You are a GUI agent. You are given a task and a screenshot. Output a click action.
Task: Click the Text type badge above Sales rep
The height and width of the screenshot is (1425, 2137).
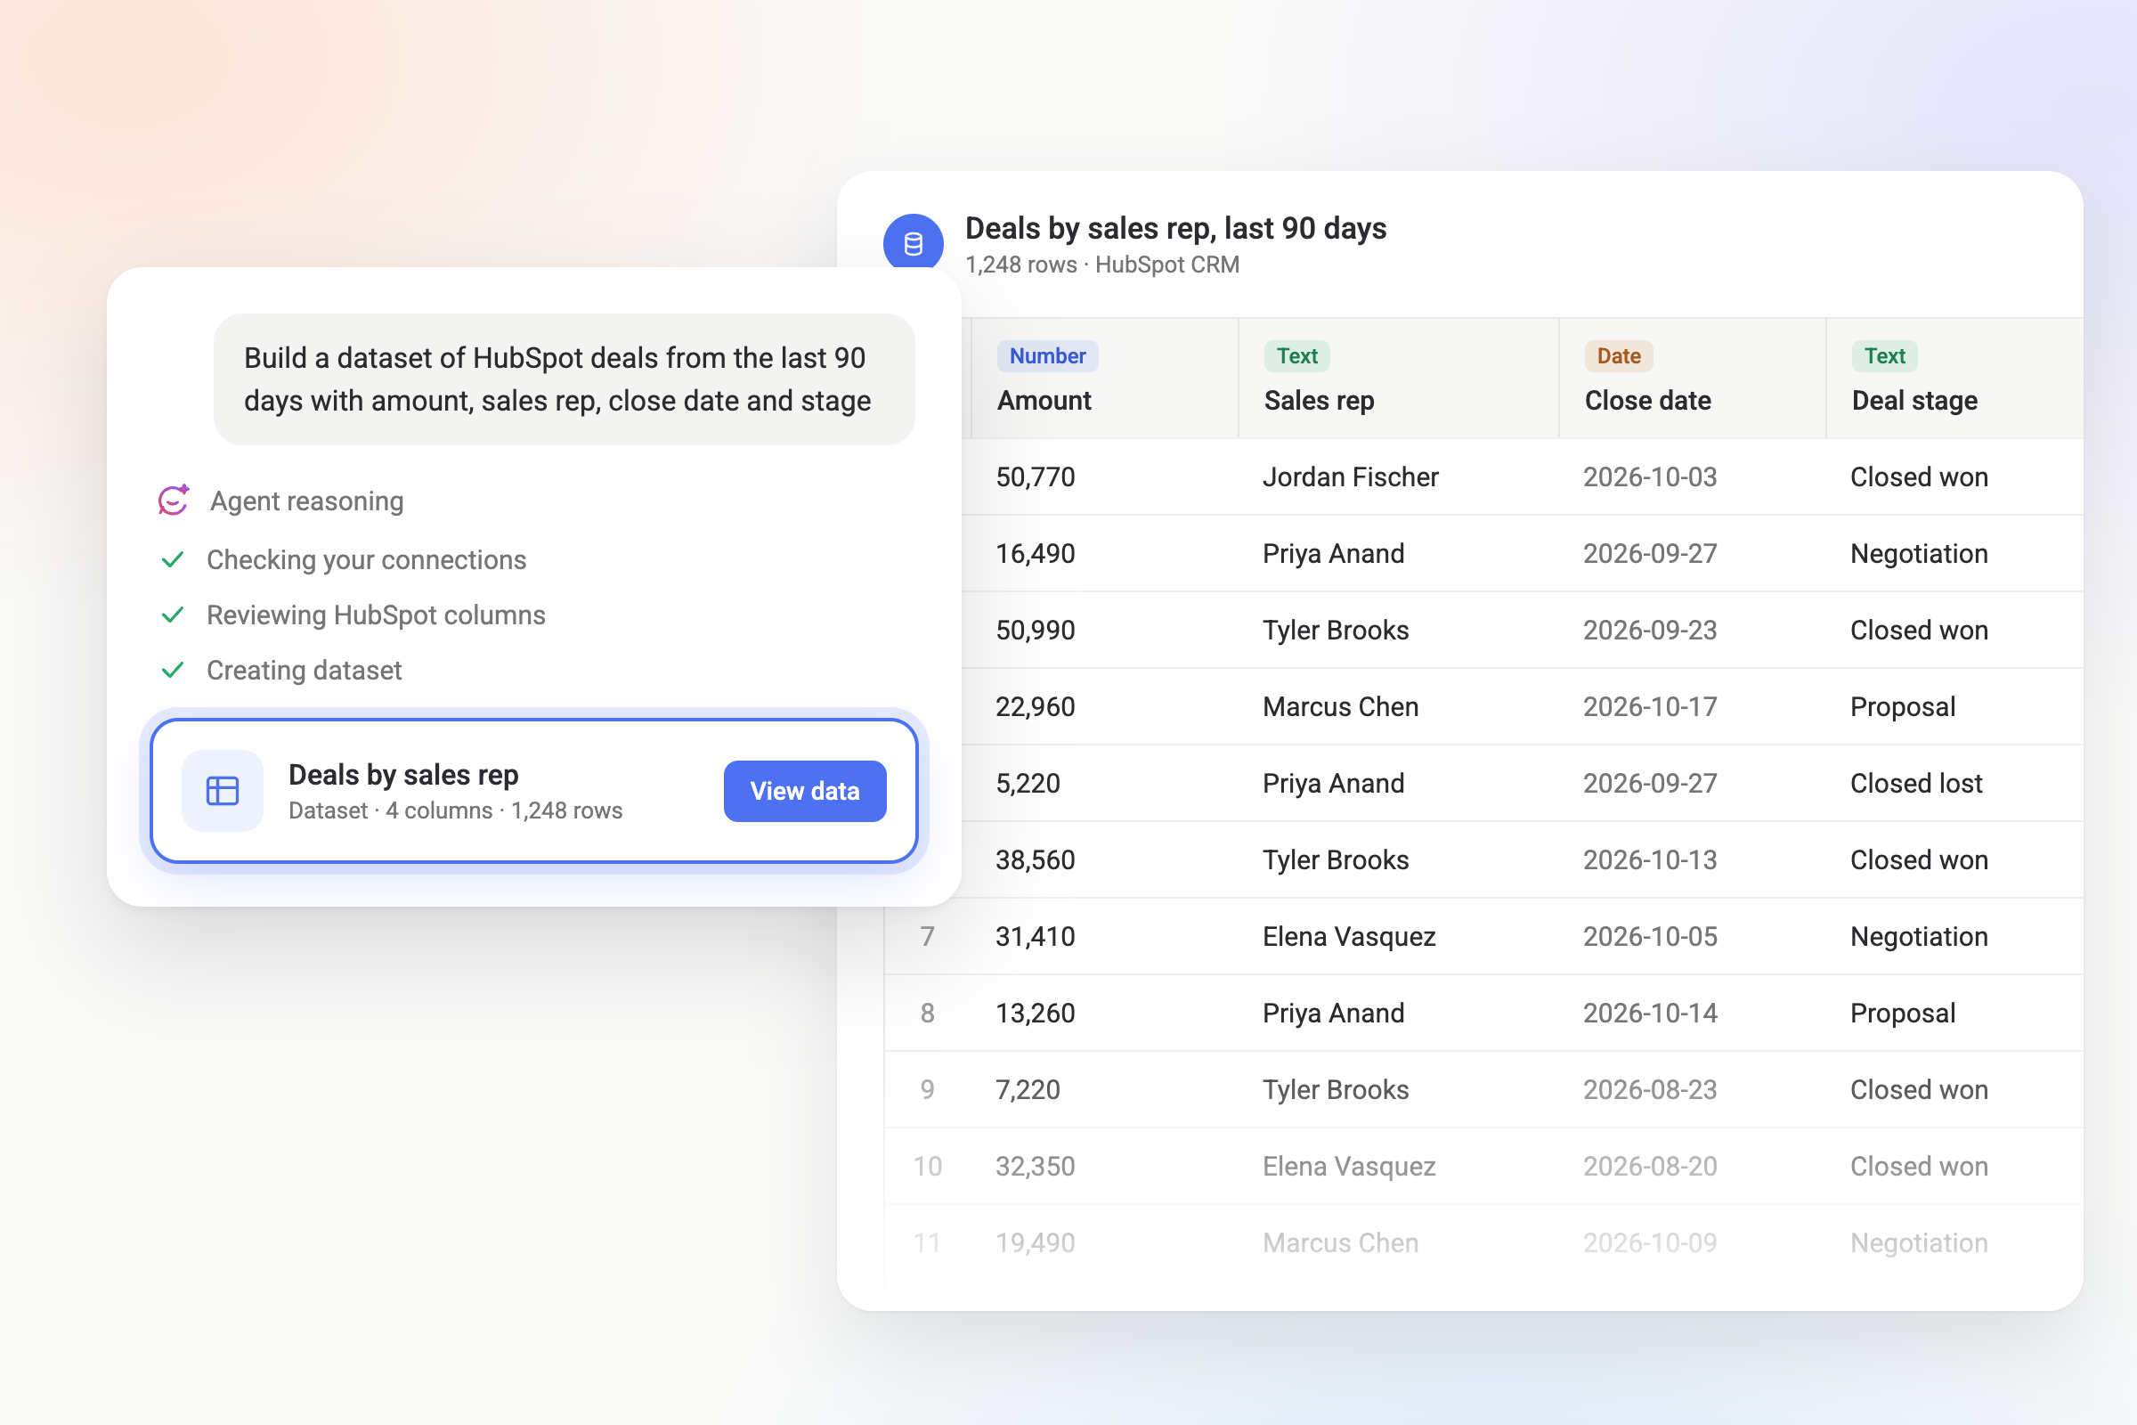(1296, 356)
